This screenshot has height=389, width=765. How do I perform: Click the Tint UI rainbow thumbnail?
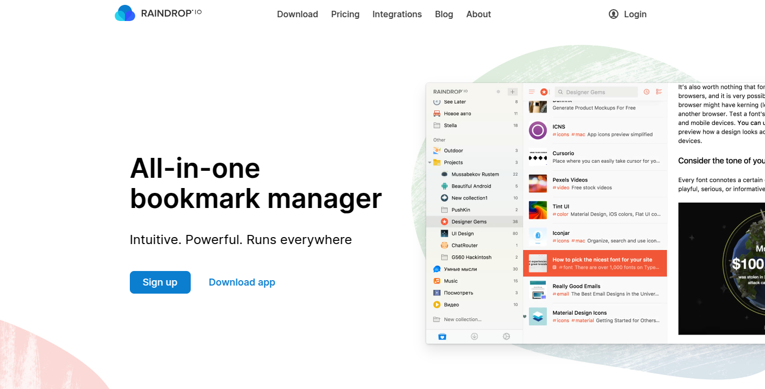538,210
